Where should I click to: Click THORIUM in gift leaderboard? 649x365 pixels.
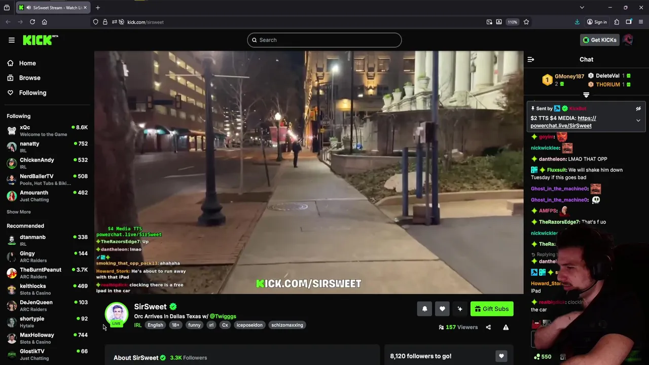(x=608, y=85)
